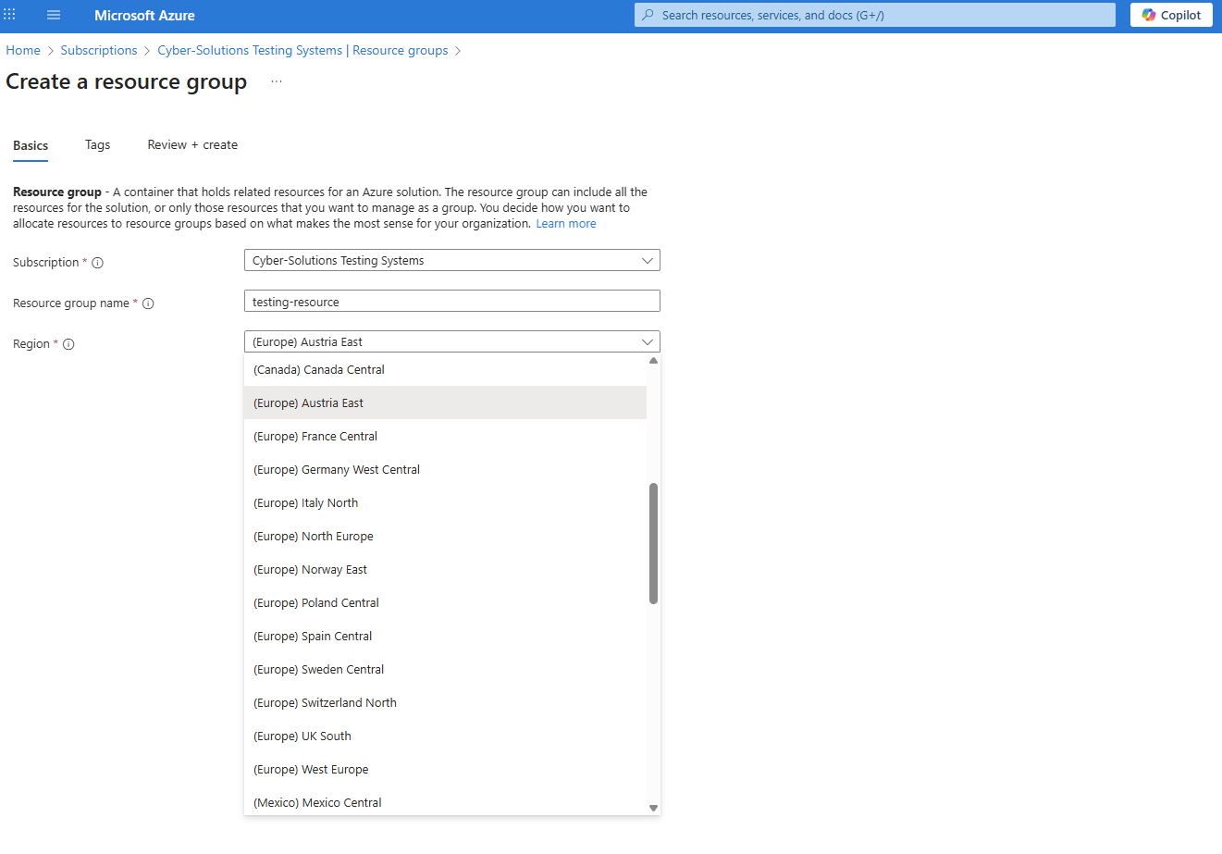Show info tooltip for Subscription
This screenshot has height=854, width=1222.
click(98, 263)
